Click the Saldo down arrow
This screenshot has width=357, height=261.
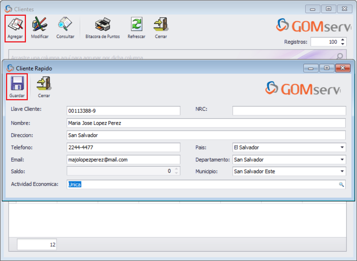(176, 173)
